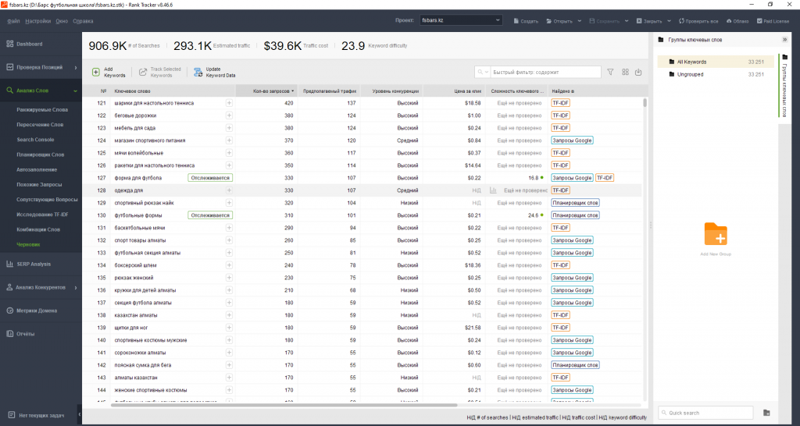Click the column grid view icon
Screen dimensions: 800x426
[625, 72]
